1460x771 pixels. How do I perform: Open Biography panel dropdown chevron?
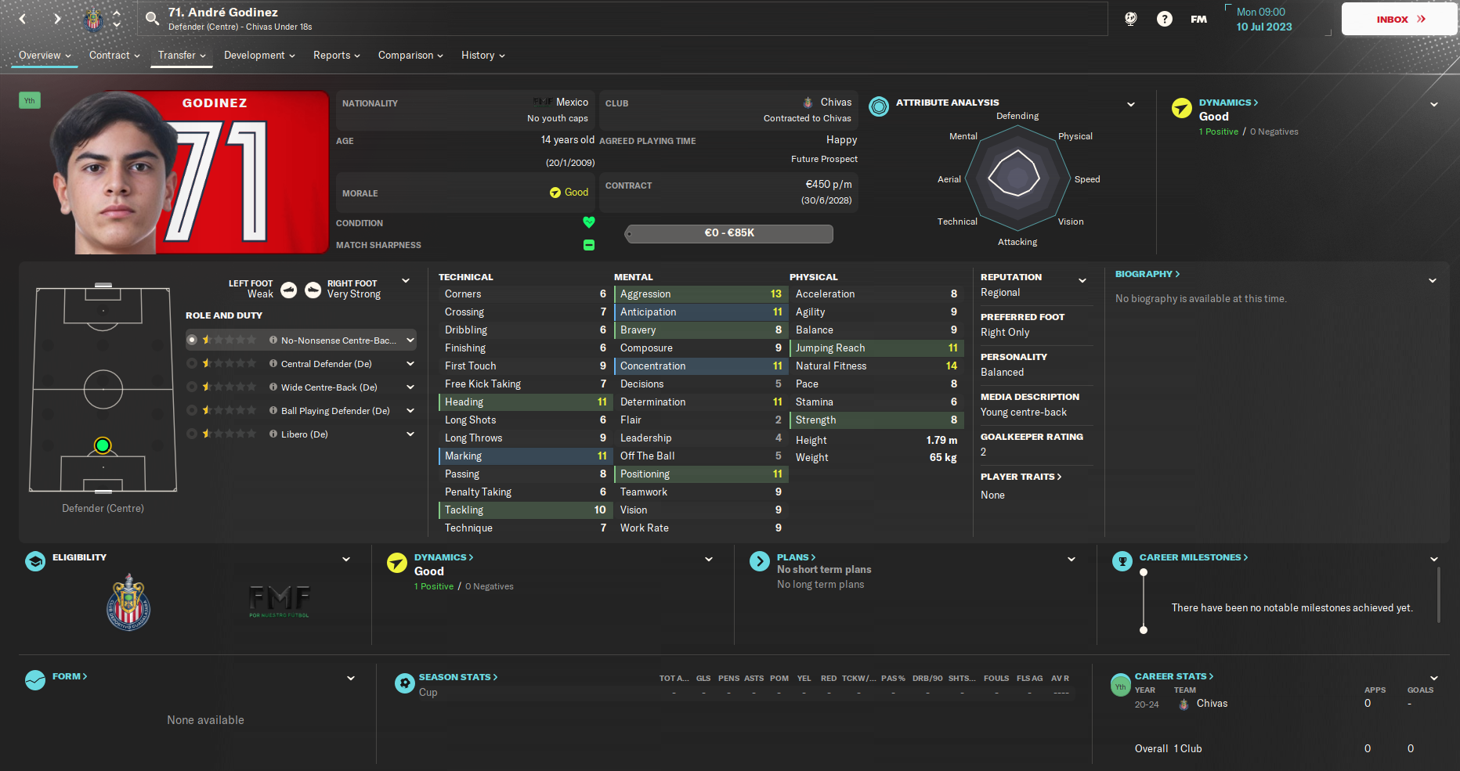click(1433, 281)
